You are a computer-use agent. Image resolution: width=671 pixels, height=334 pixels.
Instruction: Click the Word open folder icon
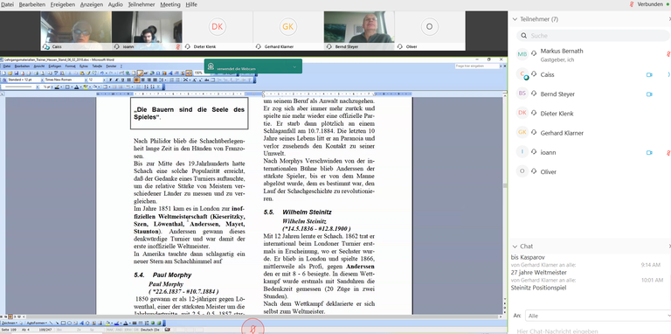pyautogui.click(x=10, y=73)
